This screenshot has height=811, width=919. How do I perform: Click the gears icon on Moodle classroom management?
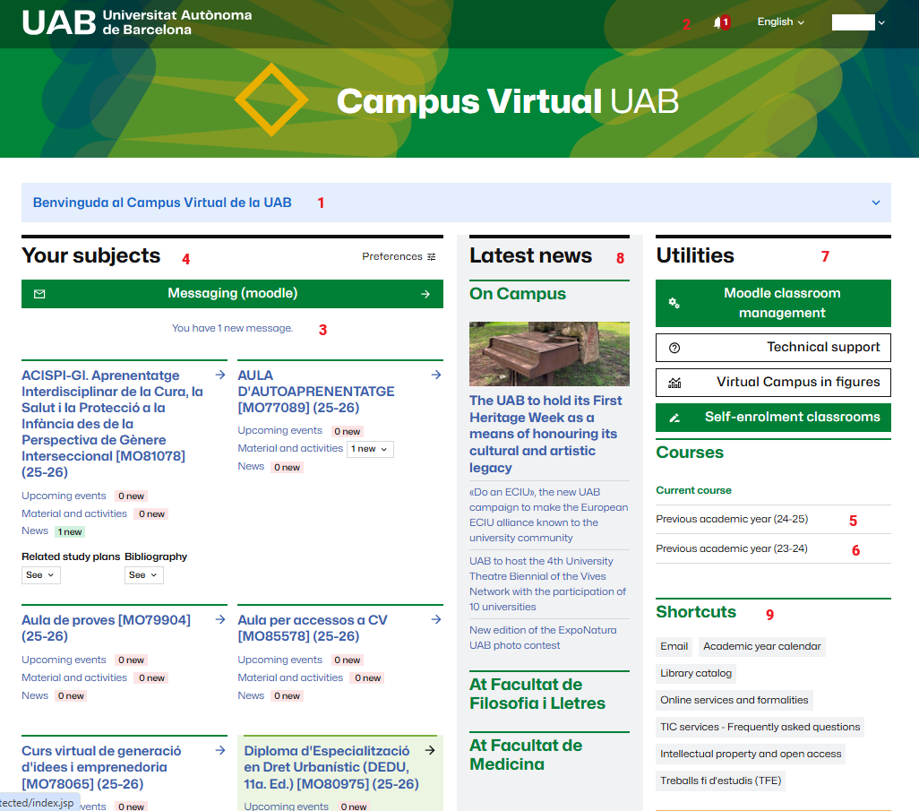tap(674, 303)
